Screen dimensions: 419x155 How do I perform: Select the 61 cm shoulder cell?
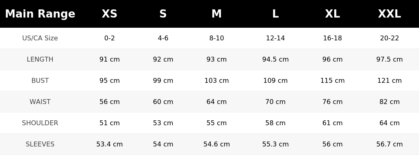tap(332, 123)
